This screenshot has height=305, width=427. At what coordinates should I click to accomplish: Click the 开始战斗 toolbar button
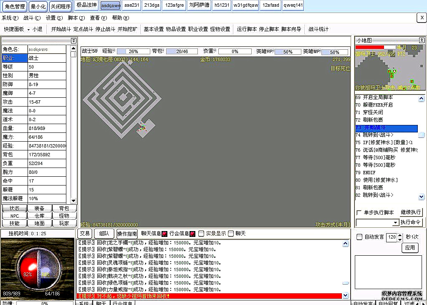[x=61, y=29]
